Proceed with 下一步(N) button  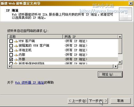tap(98, 101)
